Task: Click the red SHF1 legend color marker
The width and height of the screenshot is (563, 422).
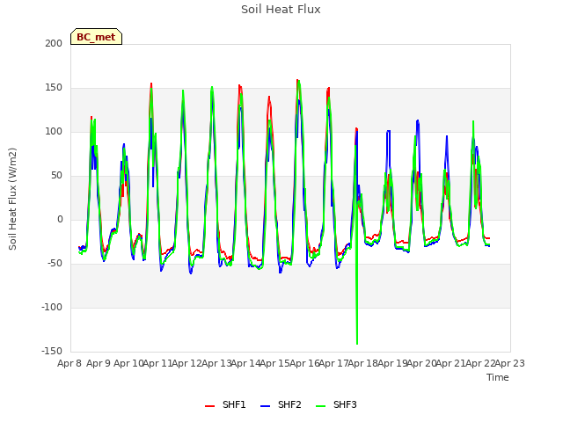Action: click(209, 406)
